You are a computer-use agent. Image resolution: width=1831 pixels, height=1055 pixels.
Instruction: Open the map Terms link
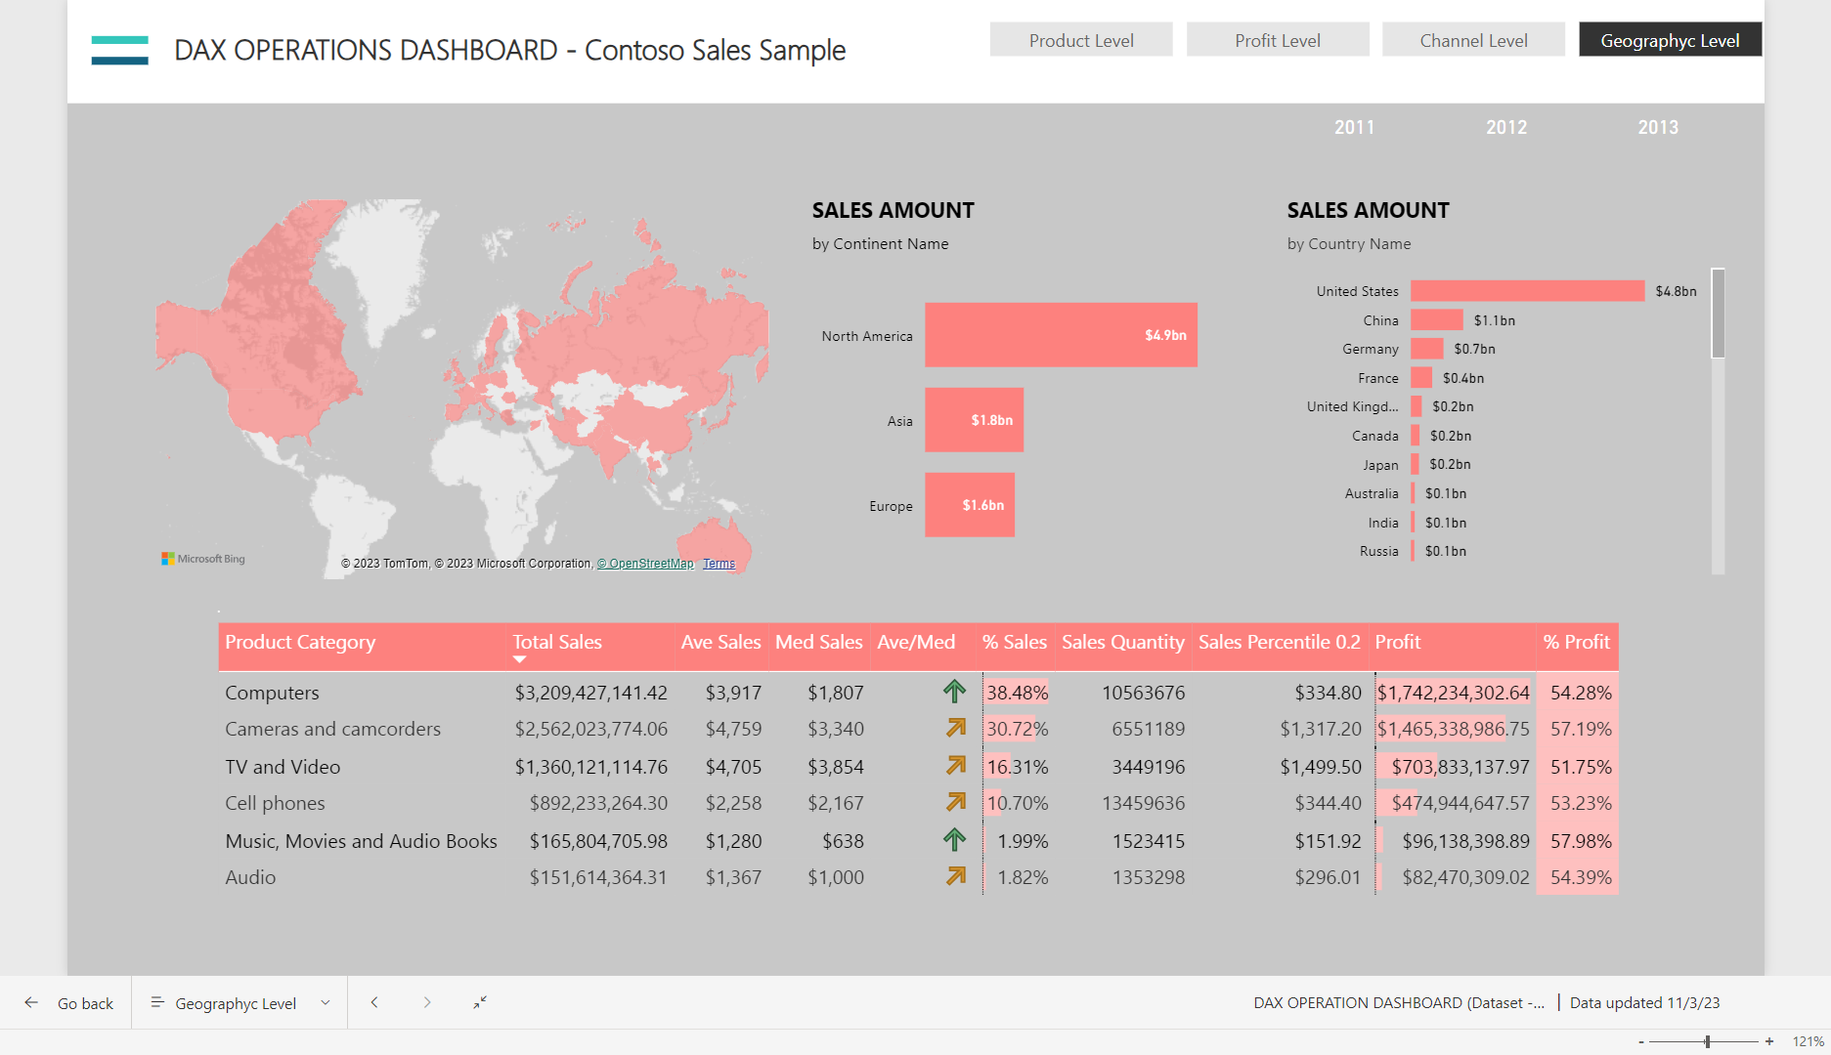click(x=719, y=564)
